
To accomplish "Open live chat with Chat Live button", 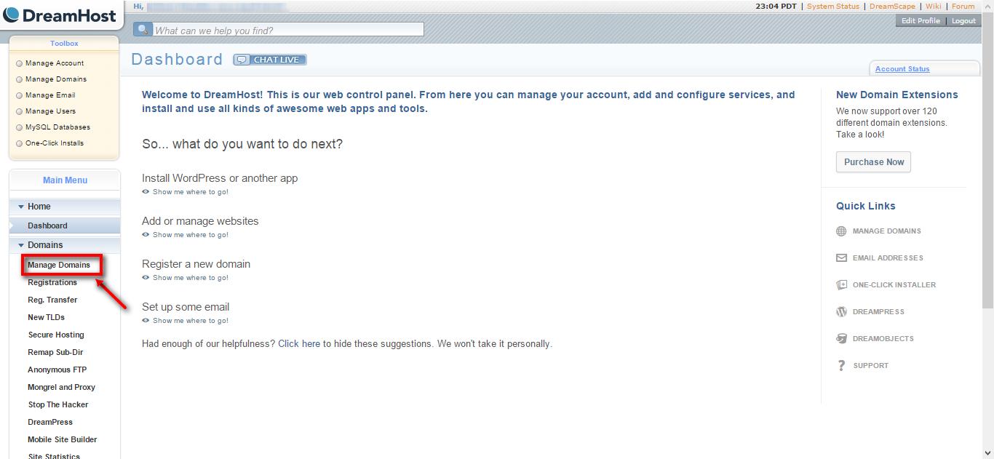I will (x=270, y=60).
